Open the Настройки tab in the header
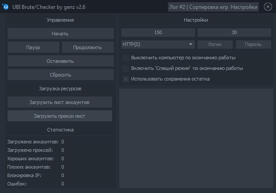 tap(244, 7)
